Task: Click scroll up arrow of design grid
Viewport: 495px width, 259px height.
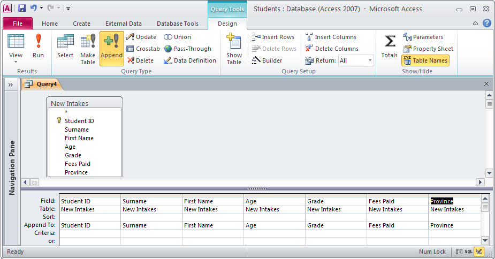Action: click(485, 199)
